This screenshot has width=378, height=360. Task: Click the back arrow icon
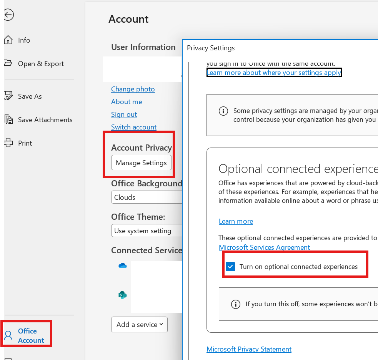tap(9, 15)
